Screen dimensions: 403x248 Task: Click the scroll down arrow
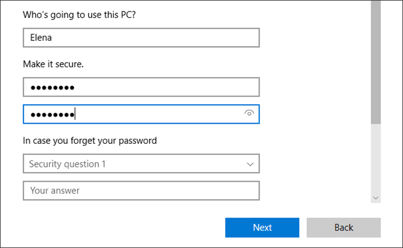point(376,197)
